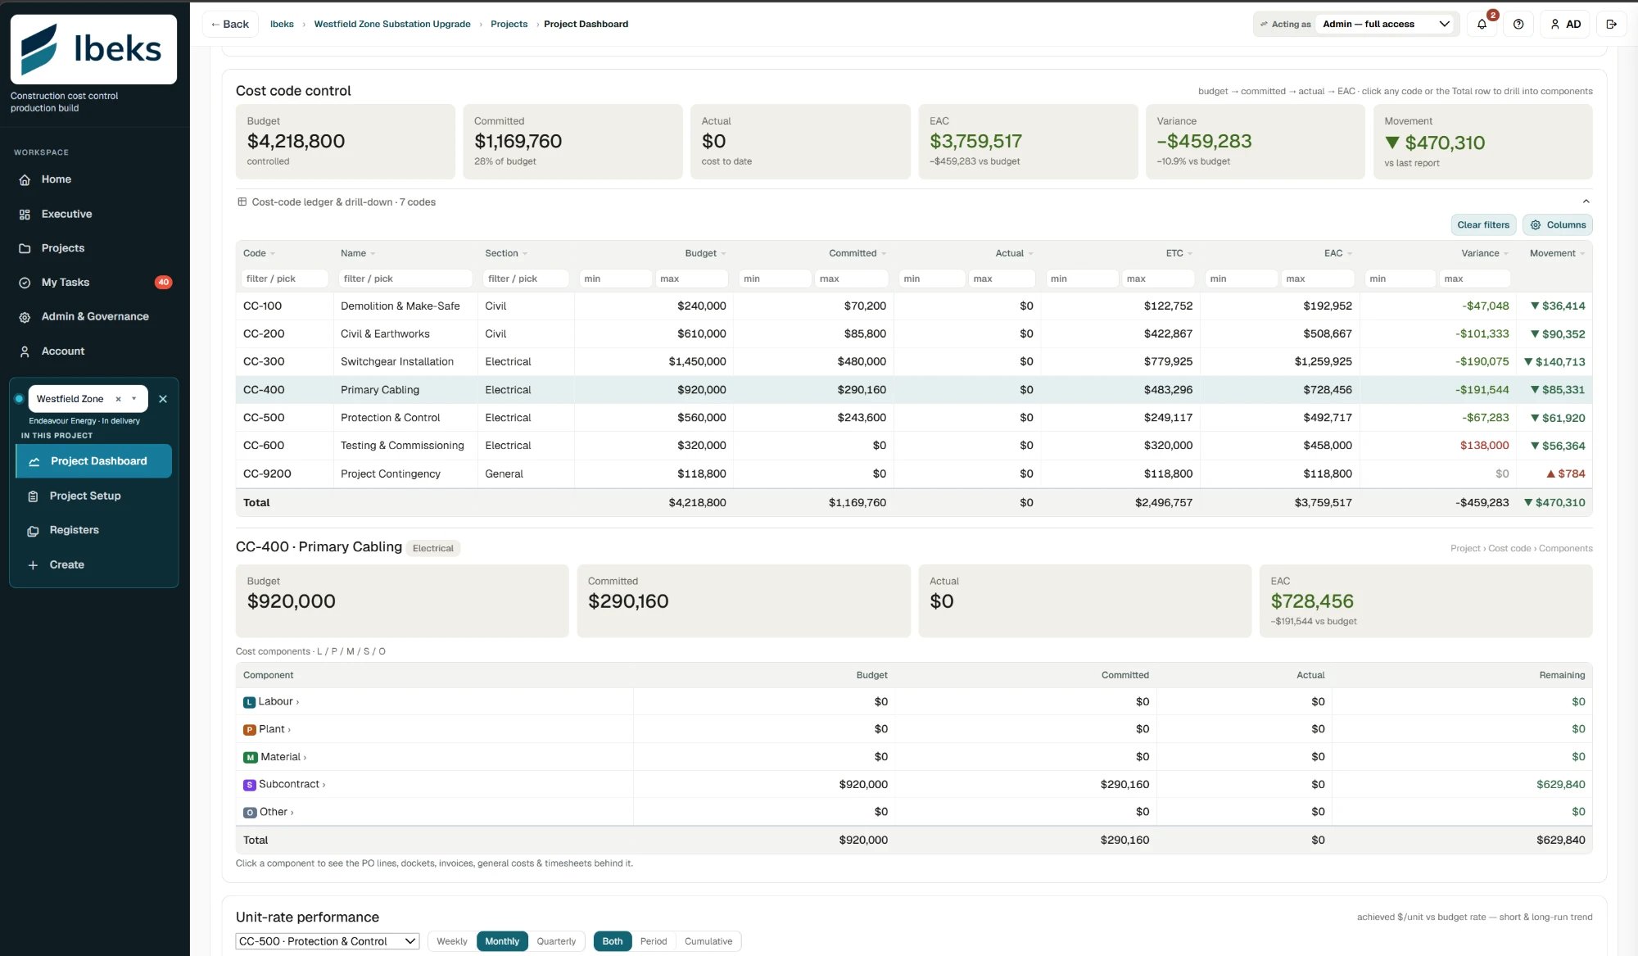1638x956 pixels.
Task: Sort by the Code column header
Action: [259, 253]
